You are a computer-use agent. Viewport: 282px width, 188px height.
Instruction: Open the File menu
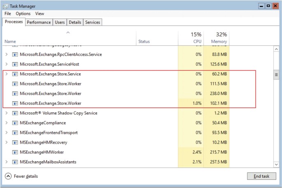[8, 14]
